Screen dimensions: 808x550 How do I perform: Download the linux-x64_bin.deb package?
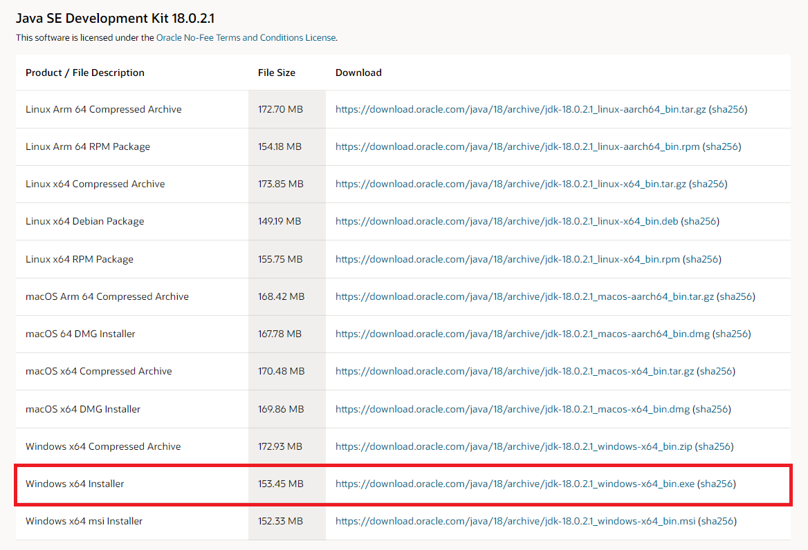pyautogui.click(x=506, y=221)
